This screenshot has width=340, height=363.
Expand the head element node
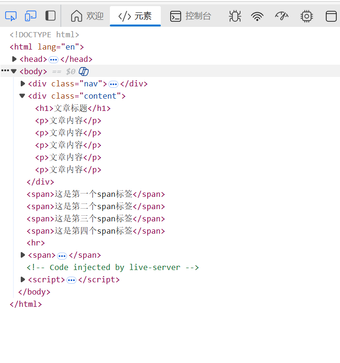14,59
